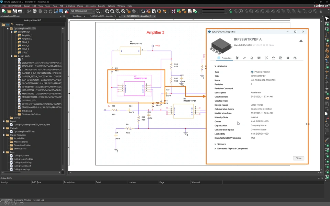Expand the Electronic Physical Component section
The width and height of the screenshot is (330, 206).
click(215, 149)
